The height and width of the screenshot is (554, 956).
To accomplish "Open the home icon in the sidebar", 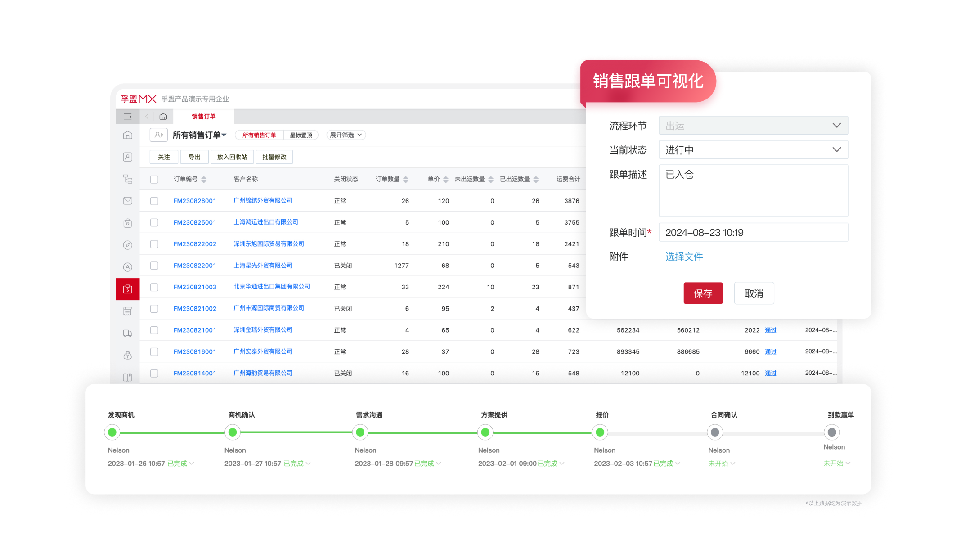I will pos(128,135).
